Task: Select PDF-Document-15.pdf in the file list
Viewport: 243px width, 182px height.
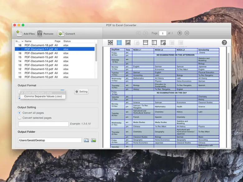Action: click(55, 57)
